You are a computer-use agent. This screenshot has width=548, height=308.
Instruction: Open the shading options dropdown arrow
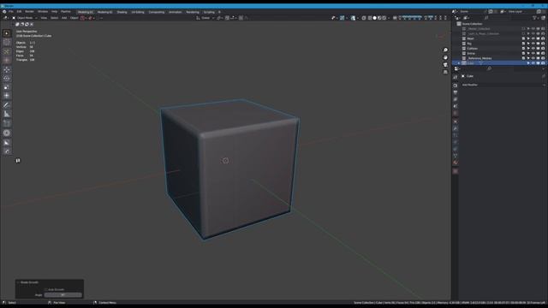tap(389, 18)
